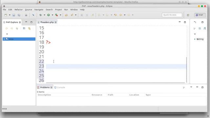Image resolution: width=210 pixels, height=118 pixels.
Task: Toggle Link with Editor in PHP Explorer
Action: pos(29,29)
